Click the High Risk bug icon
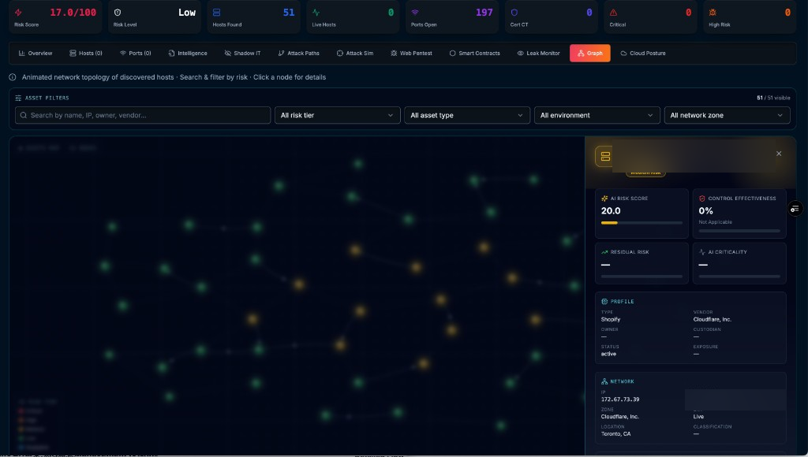808x457 pixels. click(713, 13)
